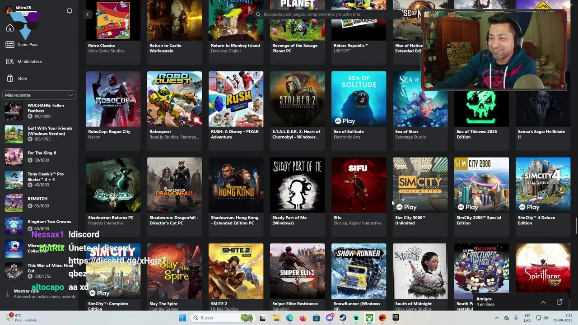Open SimCity 4 Deluxe Edition tile
Image resolution: width=578 pixels, height=325 pixels.
[x=543, y=197]
